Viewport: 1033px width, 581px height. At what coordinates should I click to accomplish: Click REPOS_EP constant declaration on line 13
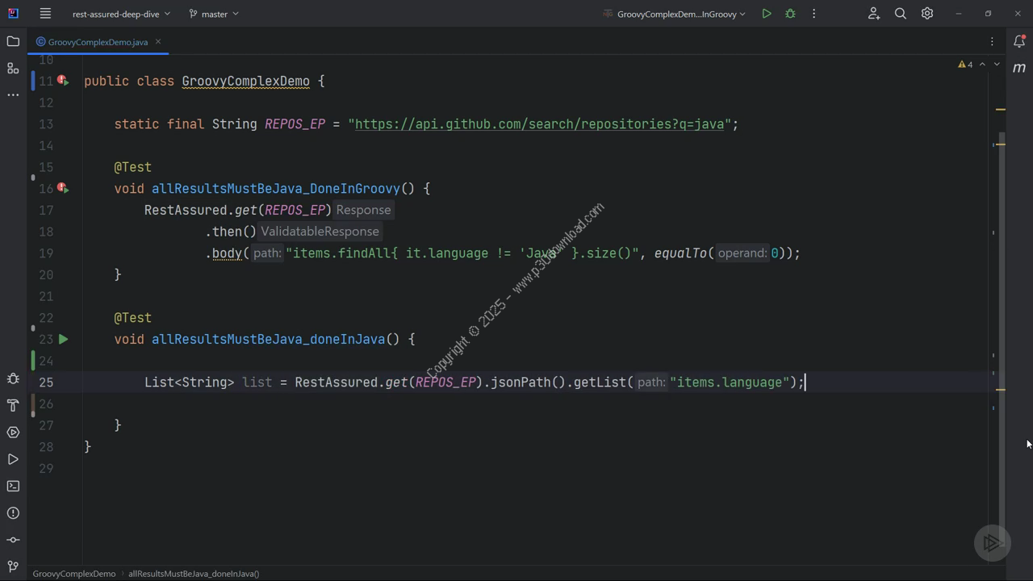tap(295, 124)
